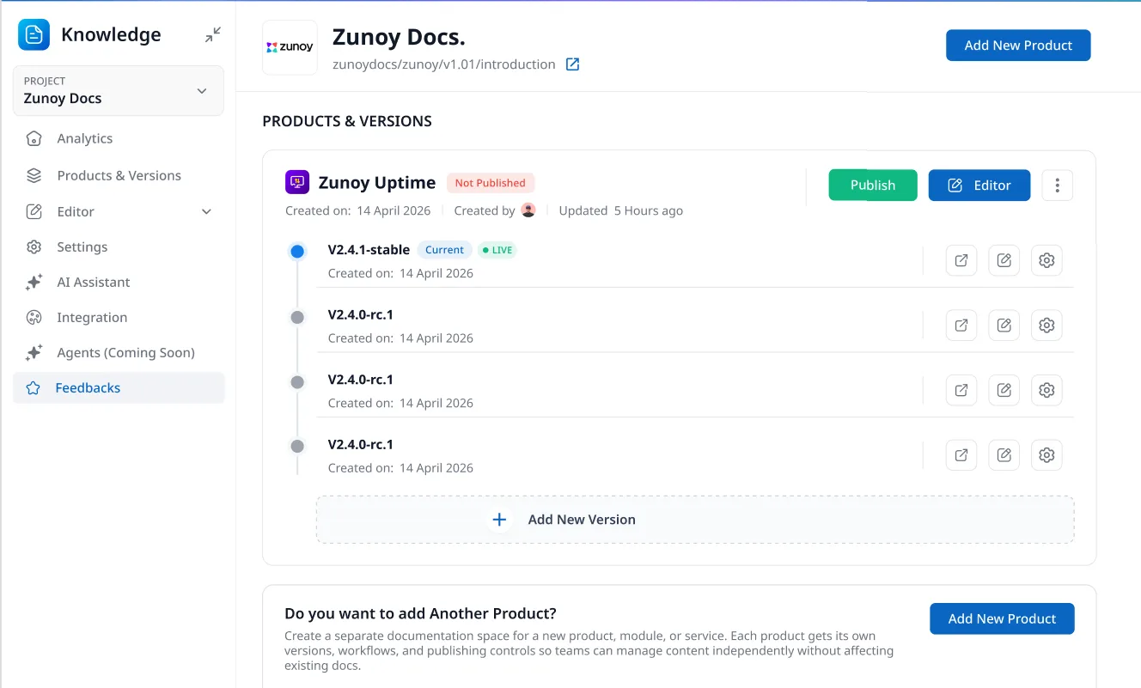Click 'Do you want to add Another Product?' heading
The width and height of the screenshot is (1141, 688).
tap(420, 613)
